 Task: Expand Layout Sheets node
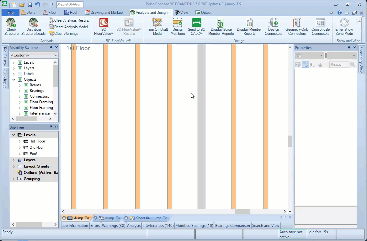pyautogui.click(x=13, y=166)
